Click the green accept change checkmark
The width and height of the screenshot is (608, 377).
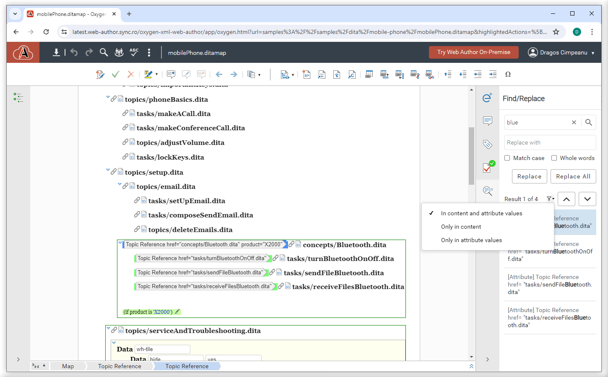point(116,75)
